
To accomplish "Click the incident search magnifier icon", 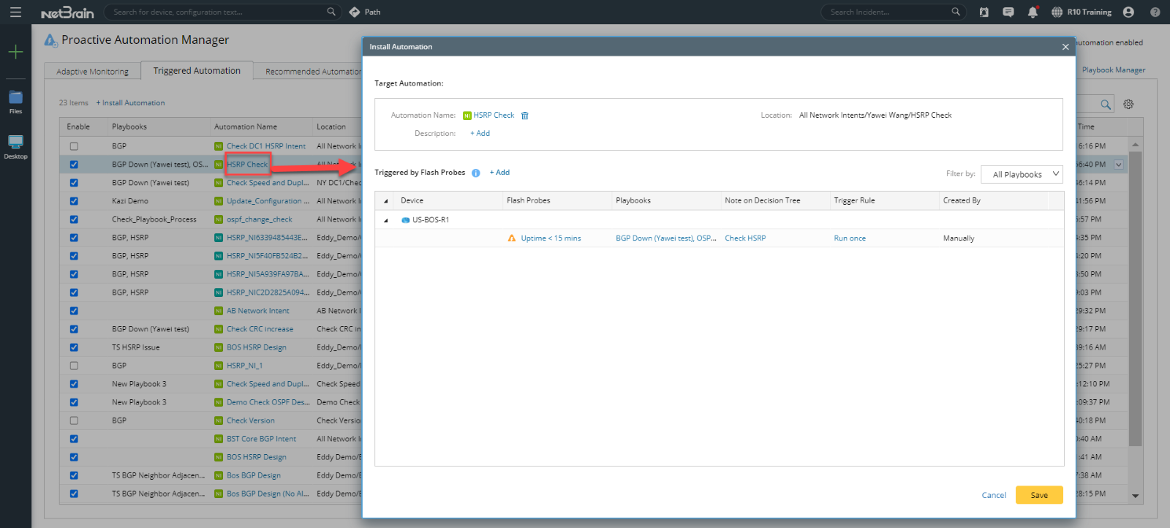I will point(956,12).
